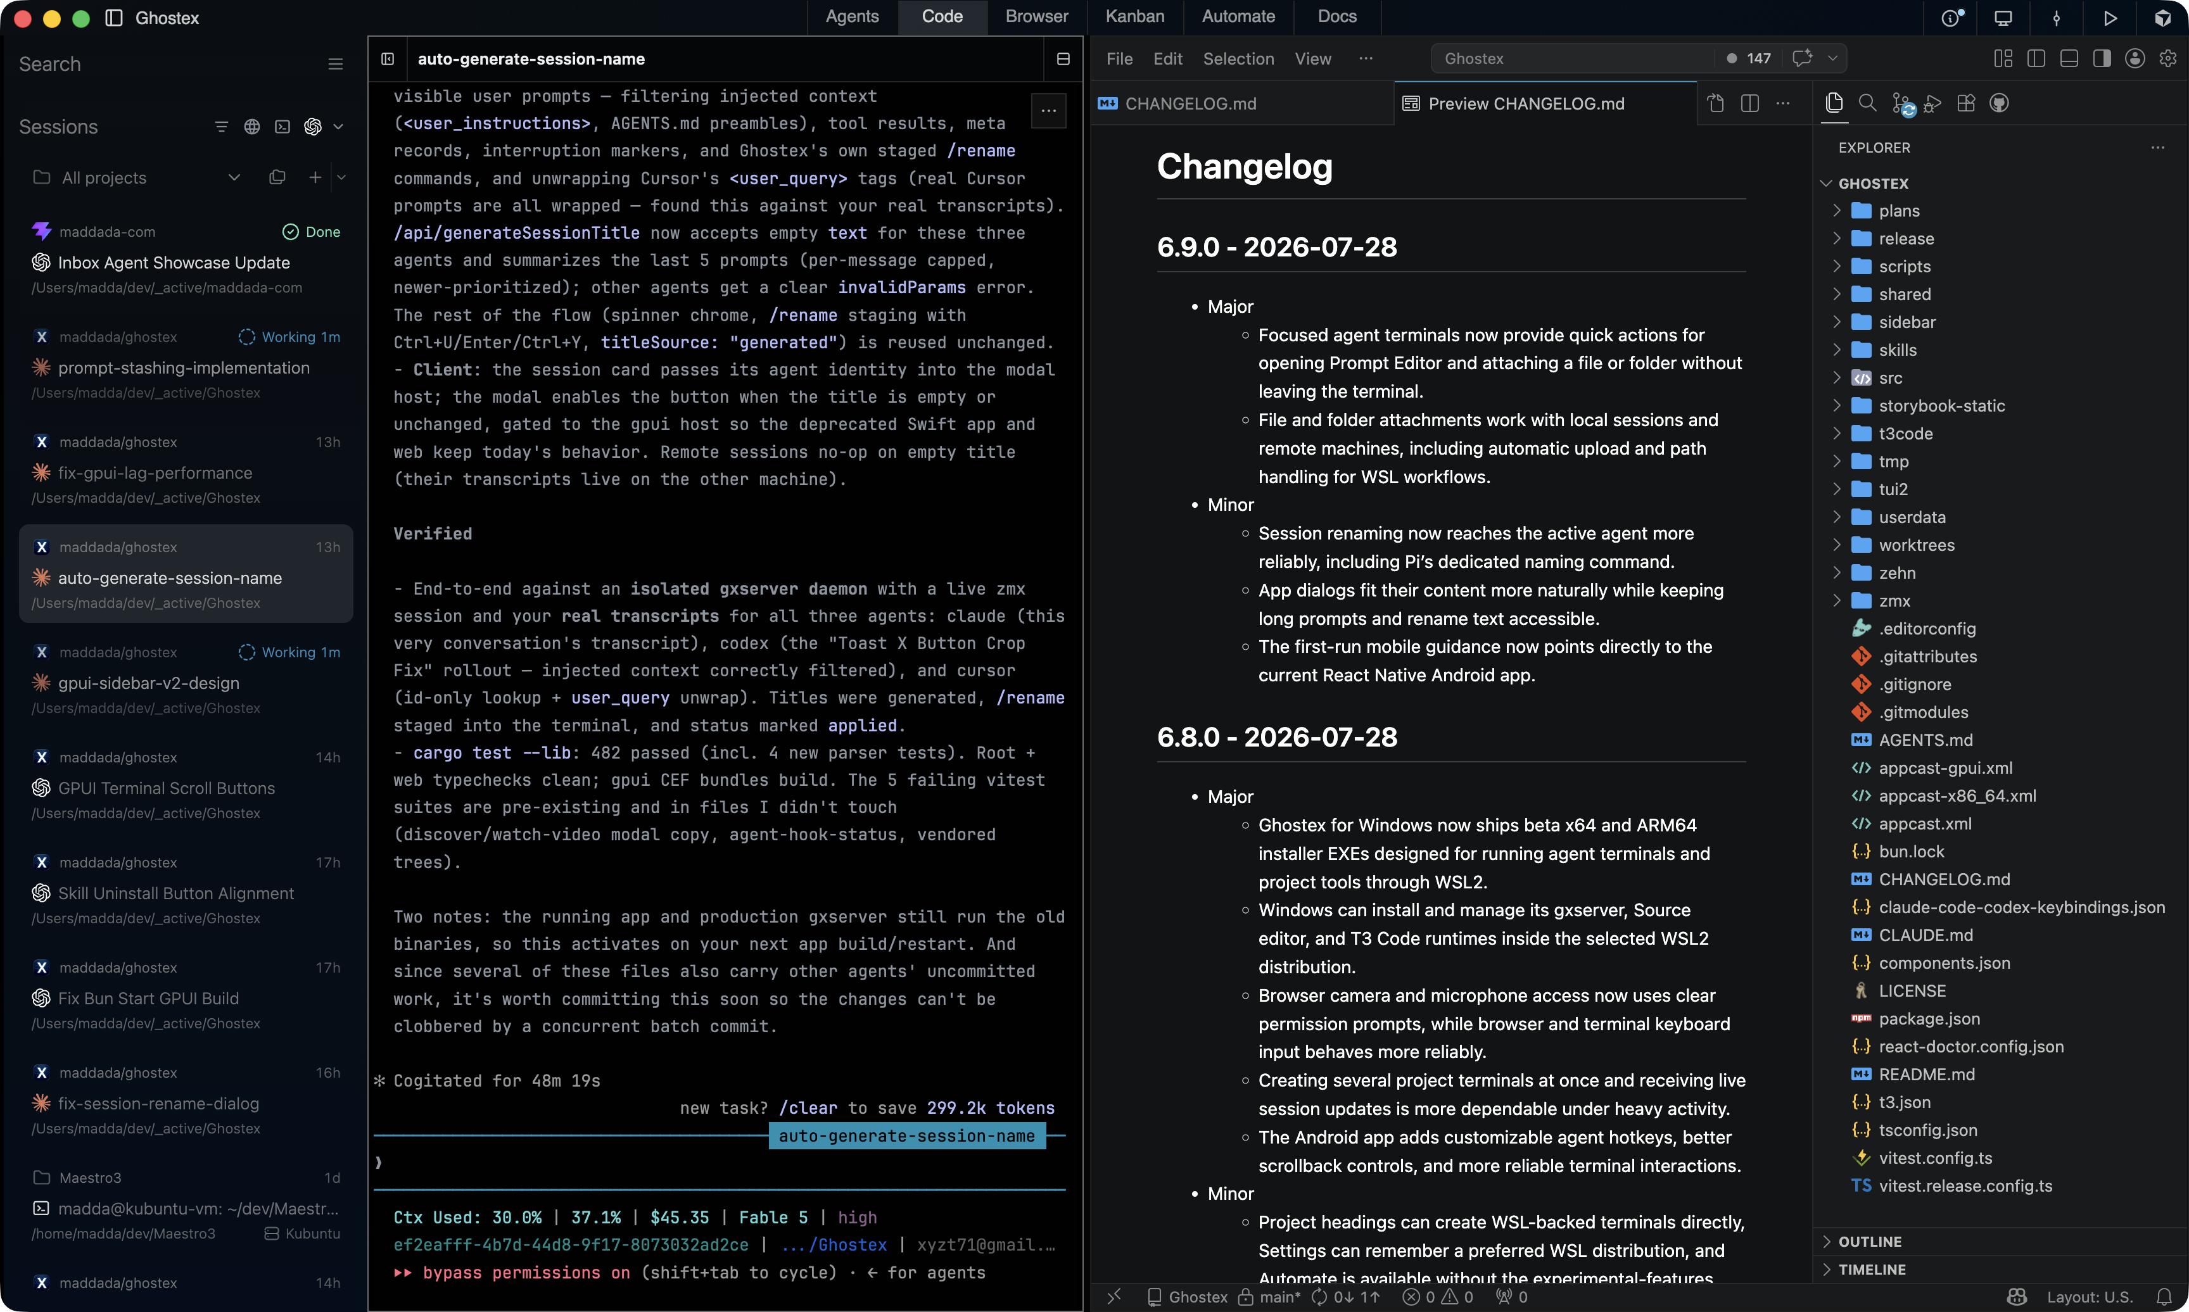Open the chat dropdown chevron in command center
Image resolution: width=2189 pixels, height=1312 pixels.
pos(1832,58)
